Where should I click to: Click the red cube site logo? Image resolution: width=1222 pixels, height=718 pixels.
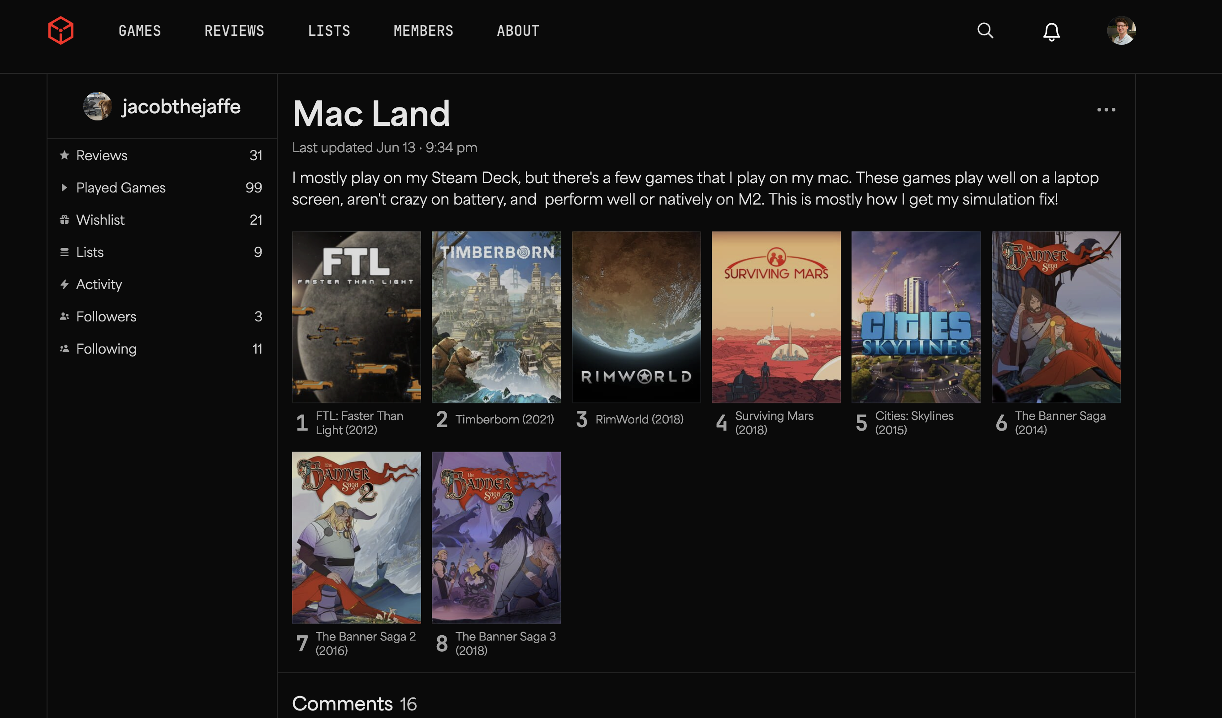[60, 30]
